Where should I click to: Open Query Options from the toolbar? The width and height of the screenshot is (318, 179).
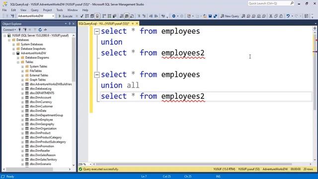pyautogui.click(x=92, y=16)
